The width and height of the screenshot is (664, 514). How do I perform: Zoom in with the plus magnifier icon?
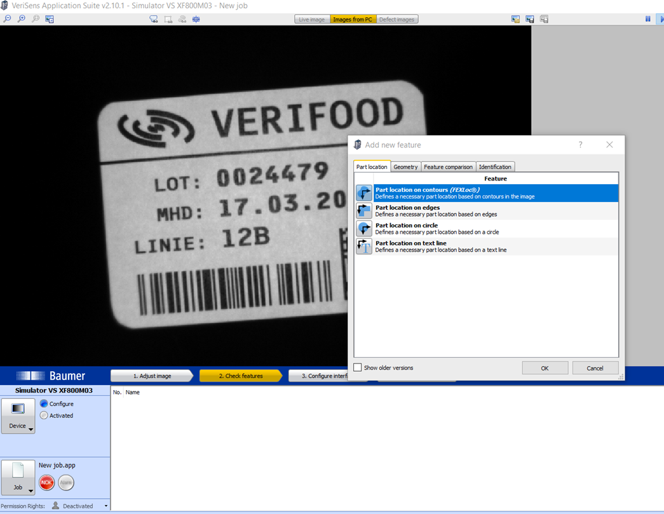click(21, 19)
